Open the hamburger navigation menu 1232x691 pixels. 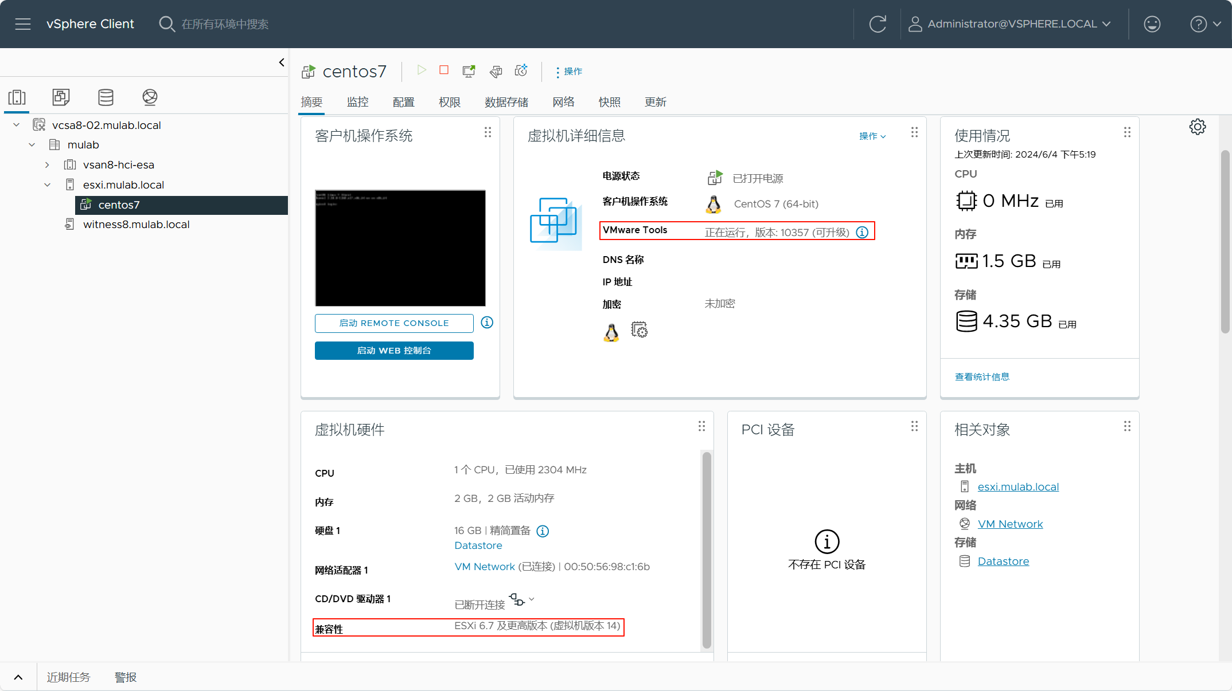tap(23, 24)
